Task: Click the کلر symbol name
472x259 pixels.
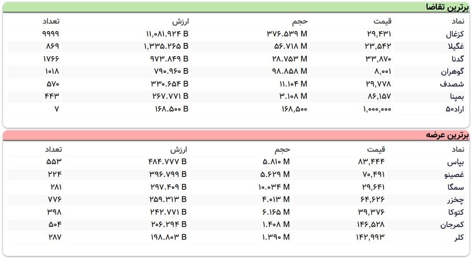Action: point(458,237)
